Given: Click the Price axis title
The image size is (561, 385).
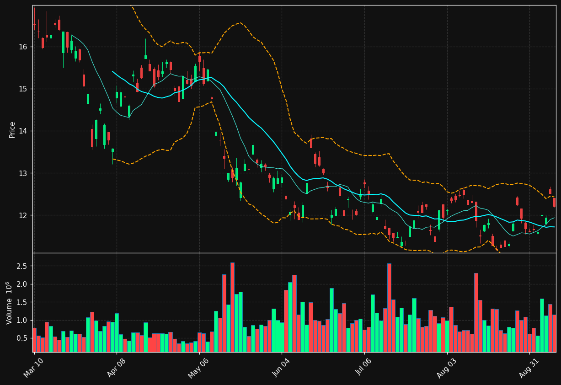Looking at the screenshot, I should 12,129.
